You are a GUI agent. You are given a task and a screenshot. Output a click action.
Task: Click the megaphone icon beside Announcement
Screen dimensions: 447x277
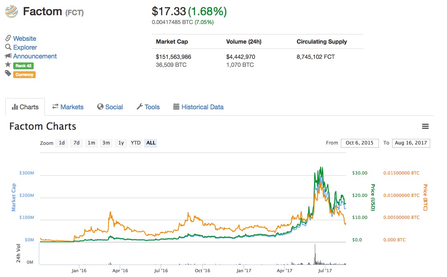[x=8, y=56]
